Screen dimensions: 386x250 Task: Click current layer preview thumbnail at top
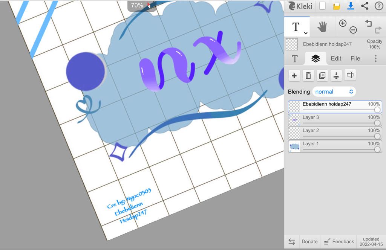(x=292, y=44)
